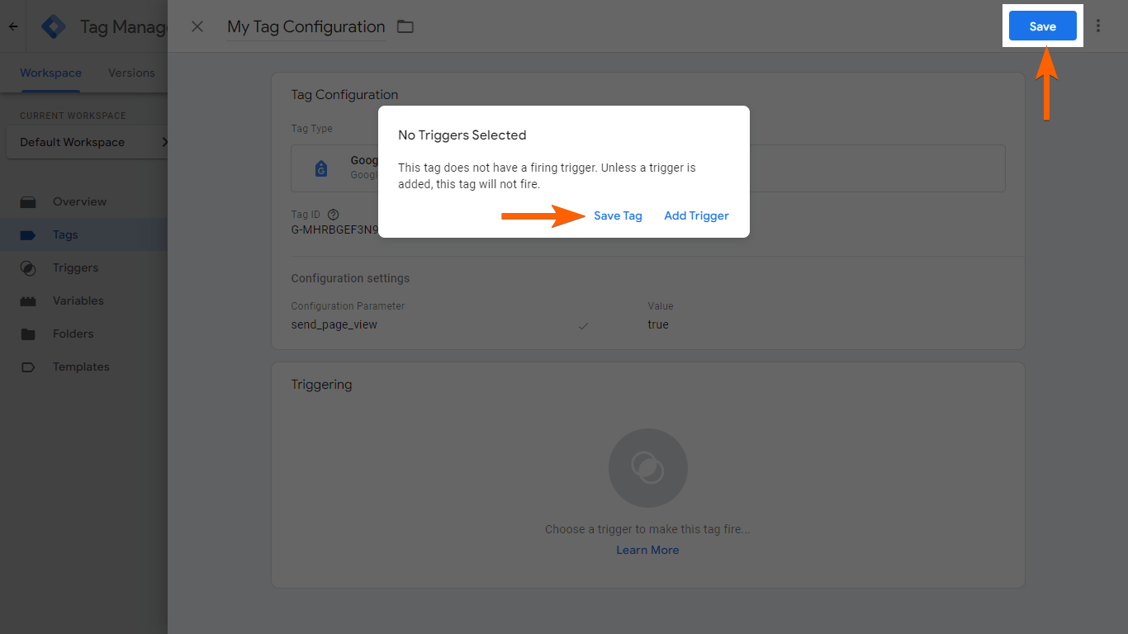Open Variables in the sidebar
The image size is (1128, 634).
coord(78,300)
